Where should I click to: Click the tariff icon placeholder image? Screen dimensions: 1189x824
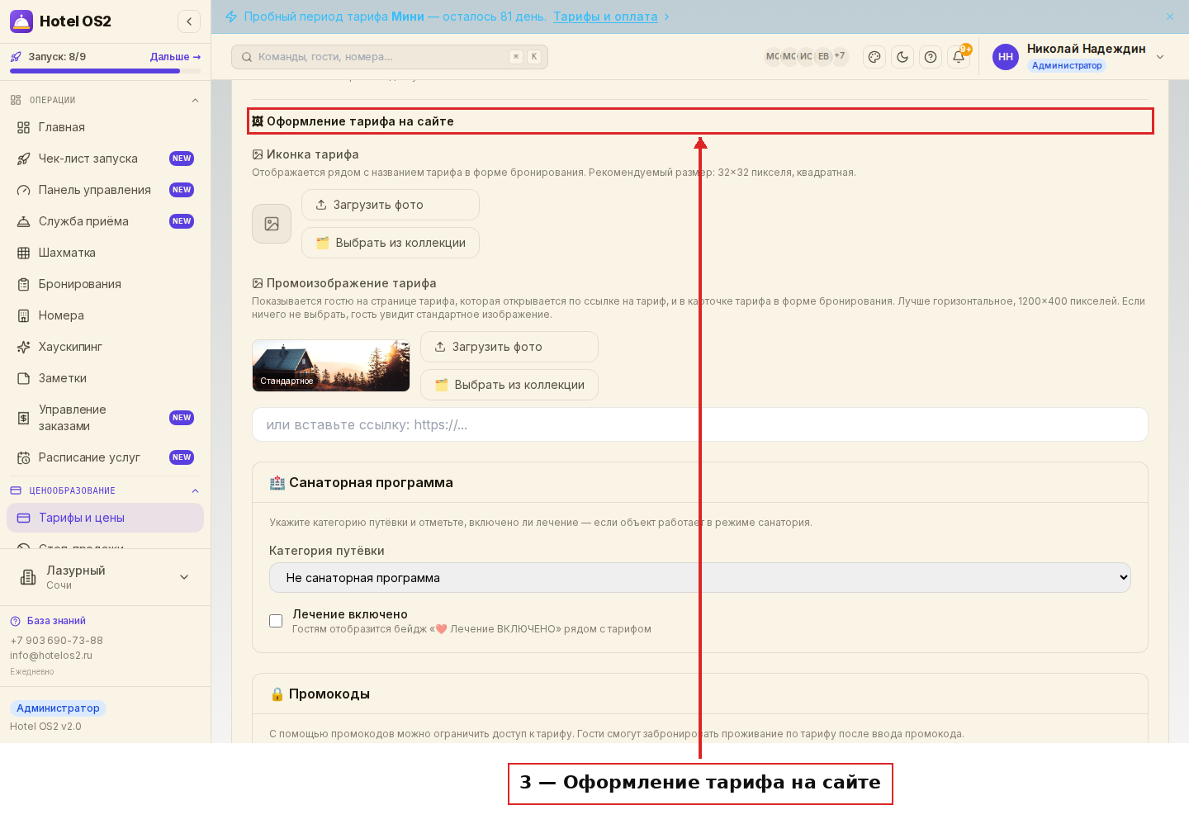(272, 224)
